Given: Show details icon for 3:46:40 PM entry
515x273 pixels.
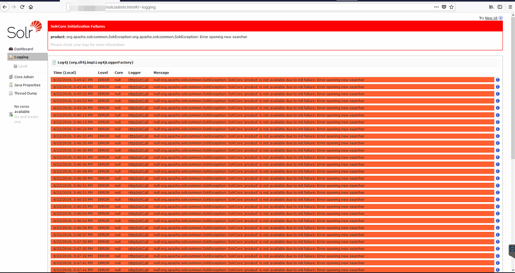Looking at the screenshot, I should tap(498, 150).
